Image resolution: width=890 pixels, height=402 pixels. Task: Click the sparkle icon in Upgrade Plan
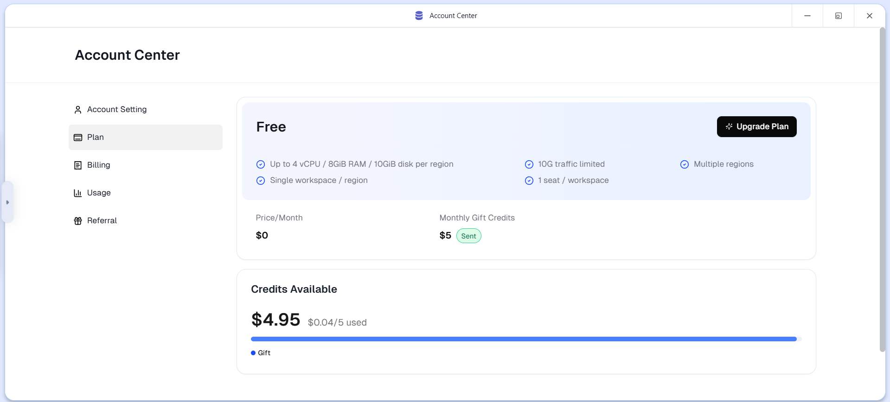click(729, 126)
